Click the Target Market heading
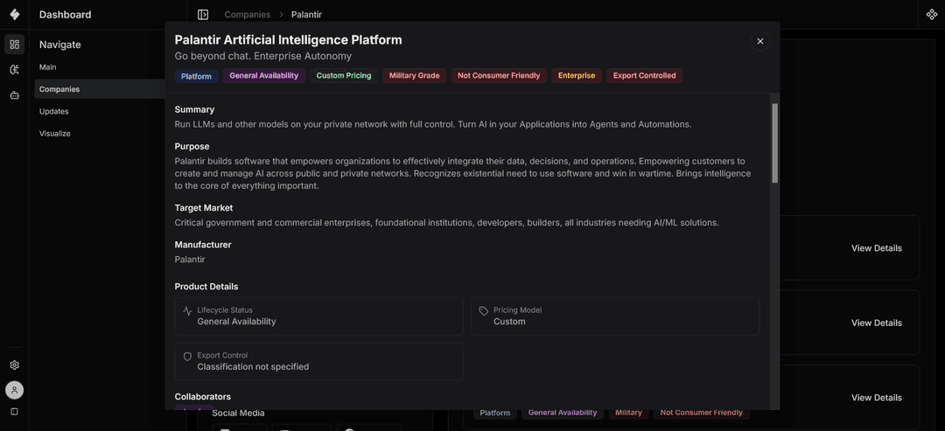The image size is (945, 431). (204, 208)
